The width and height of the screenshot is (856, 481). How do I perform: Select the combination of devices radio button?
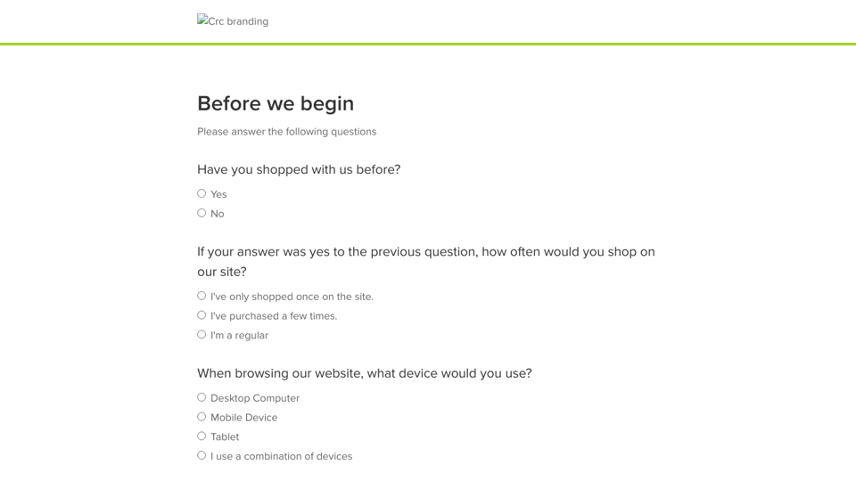coord(202,455)
